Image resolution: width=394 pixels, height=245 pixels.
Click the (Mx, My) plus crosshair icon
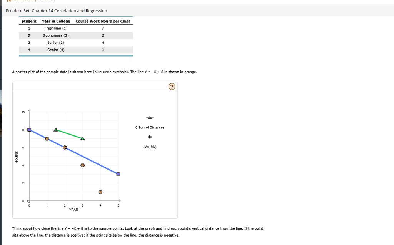click(150, 137)
